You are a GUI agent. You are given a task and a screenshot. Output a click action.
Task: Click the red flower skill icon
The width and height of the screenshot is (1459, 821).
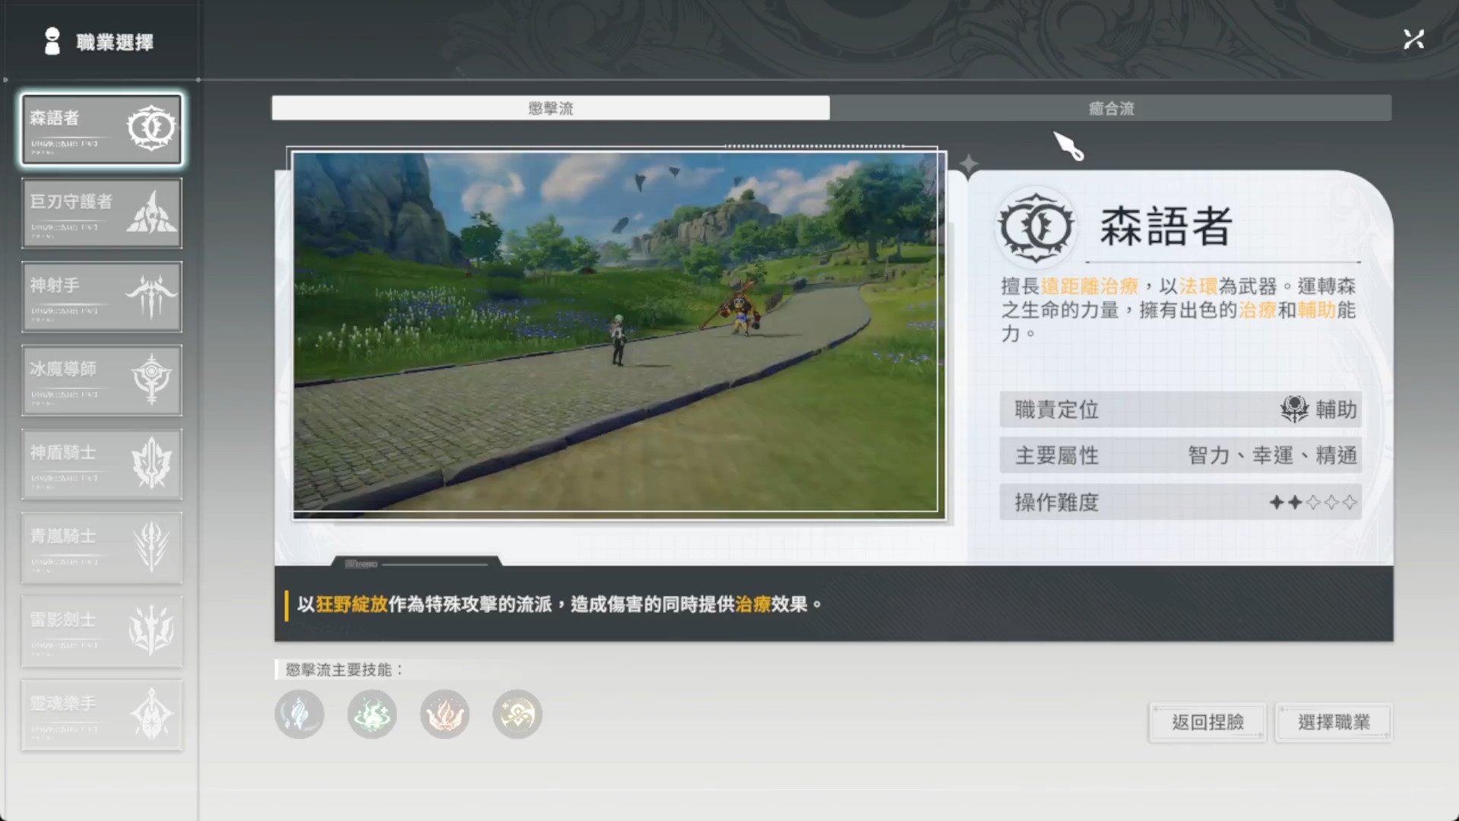tap(445, 715)
